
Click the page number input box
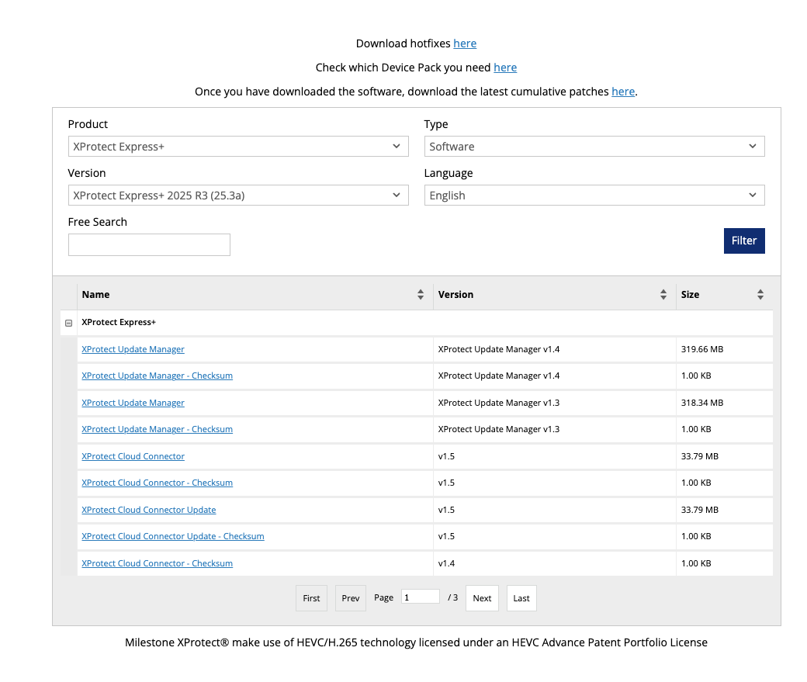(420, 597)
